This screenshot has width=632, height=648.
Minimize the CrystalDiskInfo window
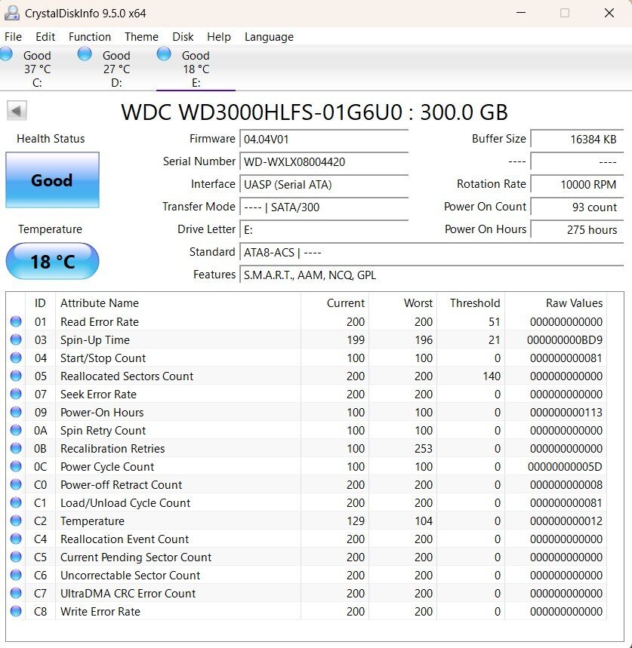click(x=521, y=13)
